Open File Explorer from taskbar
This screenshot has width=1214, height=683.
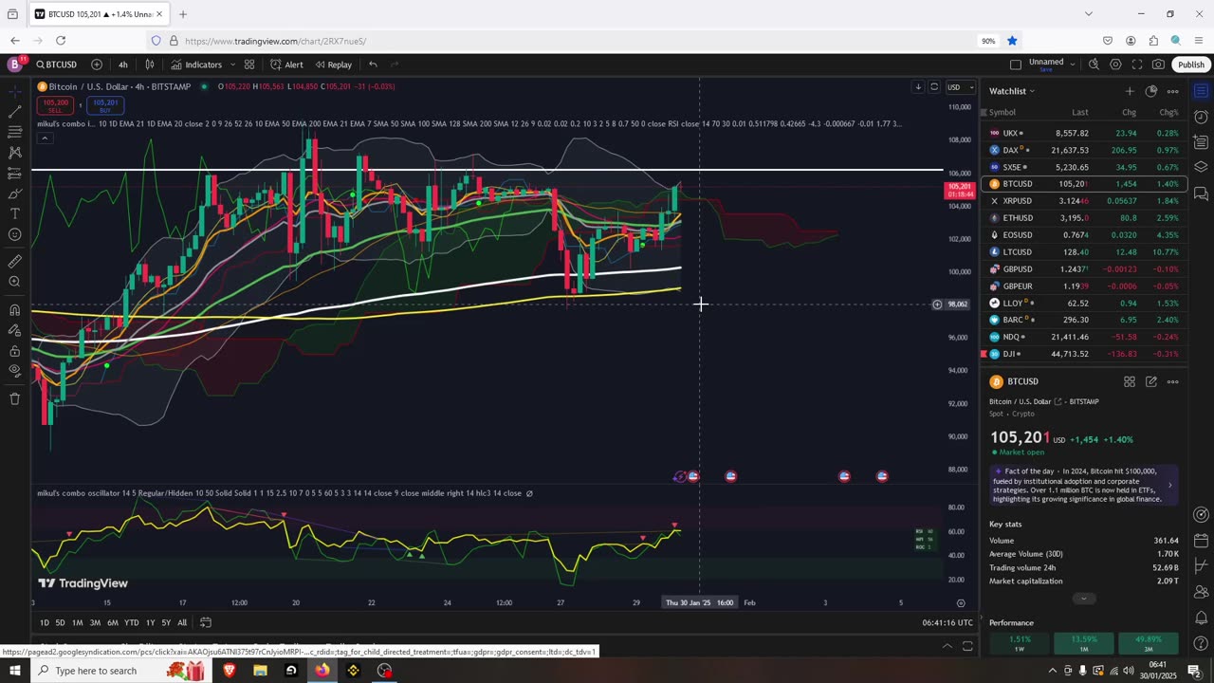[260, 671]
